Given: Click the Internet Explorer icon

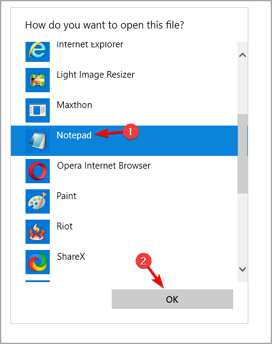Looking at the screenshot, I should [x=38, y=52].
